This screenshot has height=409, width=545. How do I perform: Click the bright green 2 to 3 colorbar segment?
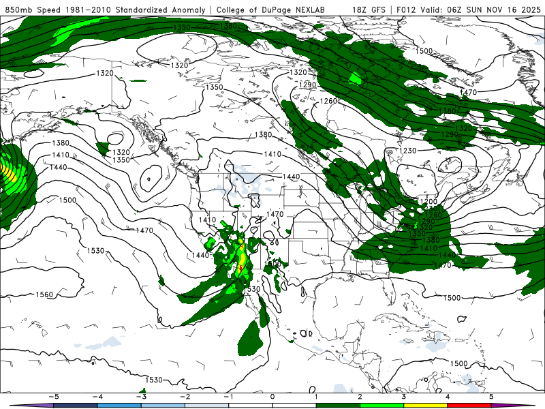pos(382,406)
